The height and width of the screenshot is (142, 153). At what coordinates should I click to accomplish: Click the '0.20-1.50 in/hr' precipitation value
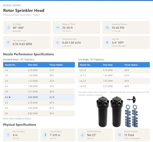72,43
